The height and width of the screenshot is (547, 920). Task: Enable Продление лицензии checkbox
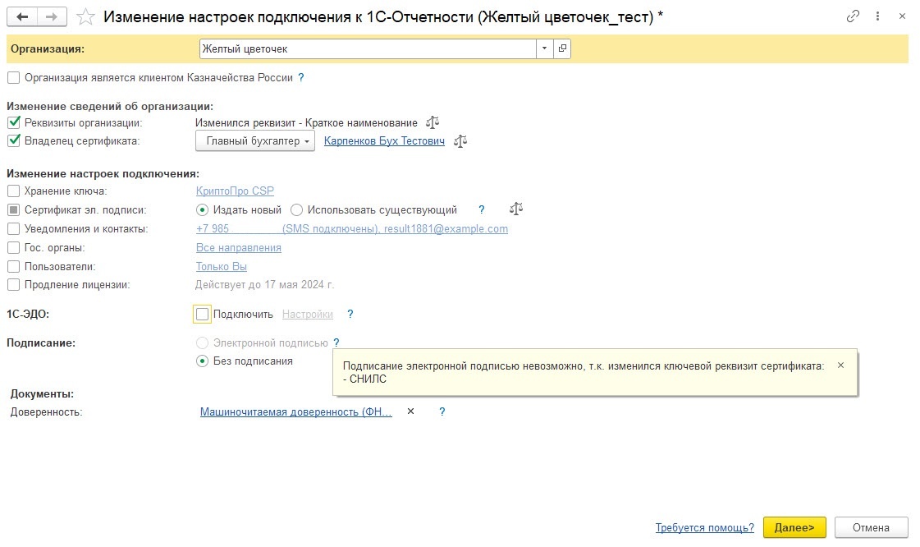tap(13, 285)
